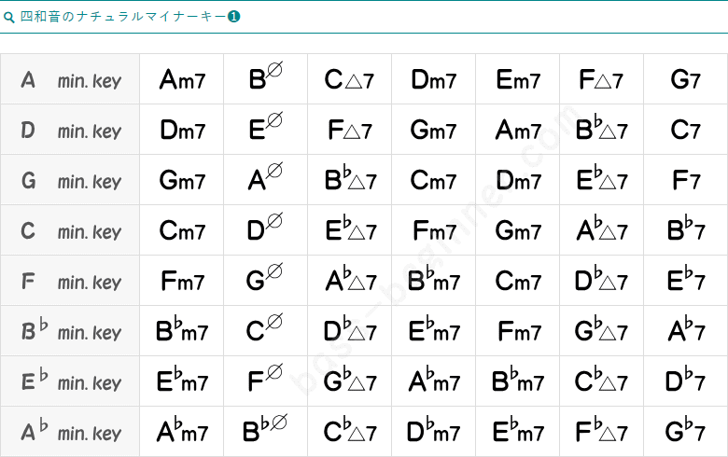Select the B half-diminished chord cell
The height and width of the screenshot is (457, 728).
click(x=266, y=80)
